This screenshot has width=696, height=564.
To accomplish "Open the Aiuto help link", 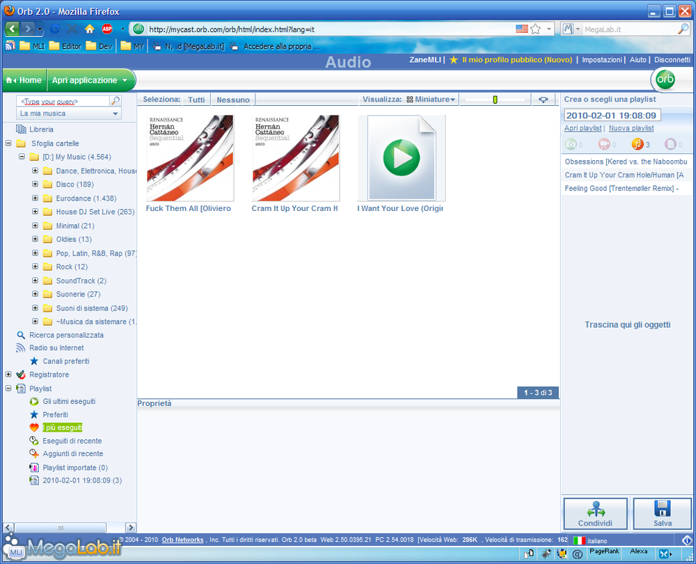I will (x=638, y=59).
